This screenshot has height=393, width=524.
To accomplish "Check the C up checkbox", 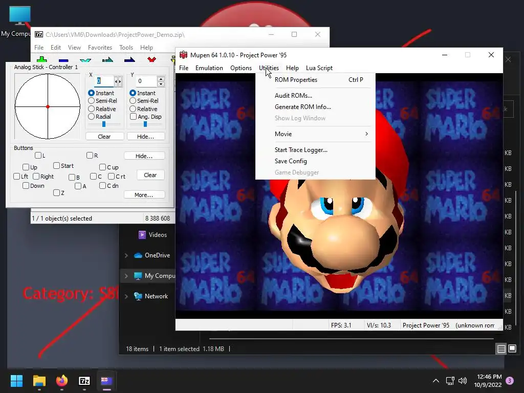I will point(102,167).
